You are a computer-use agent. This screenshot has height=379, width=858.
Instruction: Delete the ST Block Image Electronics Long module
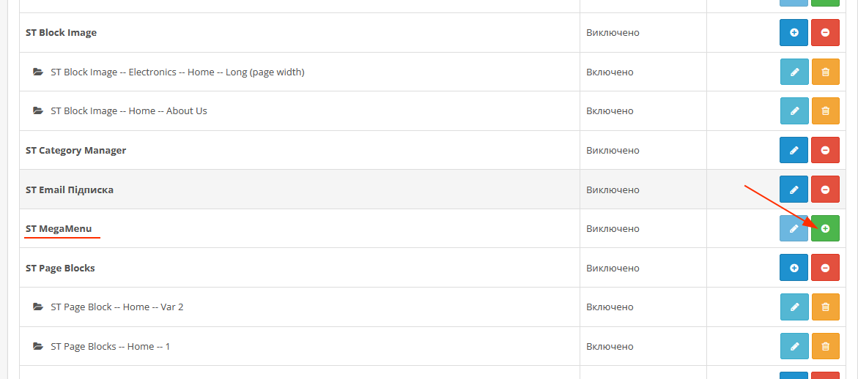tap(825, 72)
